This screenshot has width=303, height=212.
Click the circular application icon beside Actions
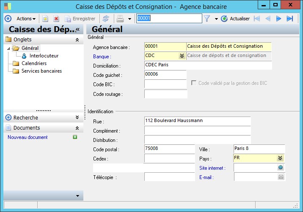[8, 19]
